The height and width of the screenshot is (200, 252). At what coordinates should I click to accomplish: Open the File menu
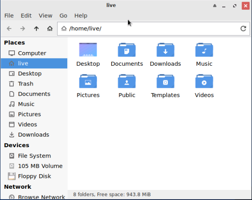point(9,16)
